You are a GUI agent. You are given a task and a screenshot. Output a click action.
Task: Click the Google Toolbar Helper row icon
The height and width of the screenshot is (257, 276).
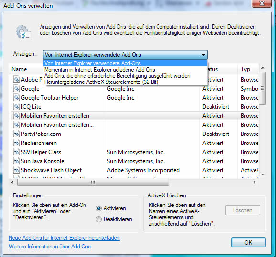(x=16, y=98)
